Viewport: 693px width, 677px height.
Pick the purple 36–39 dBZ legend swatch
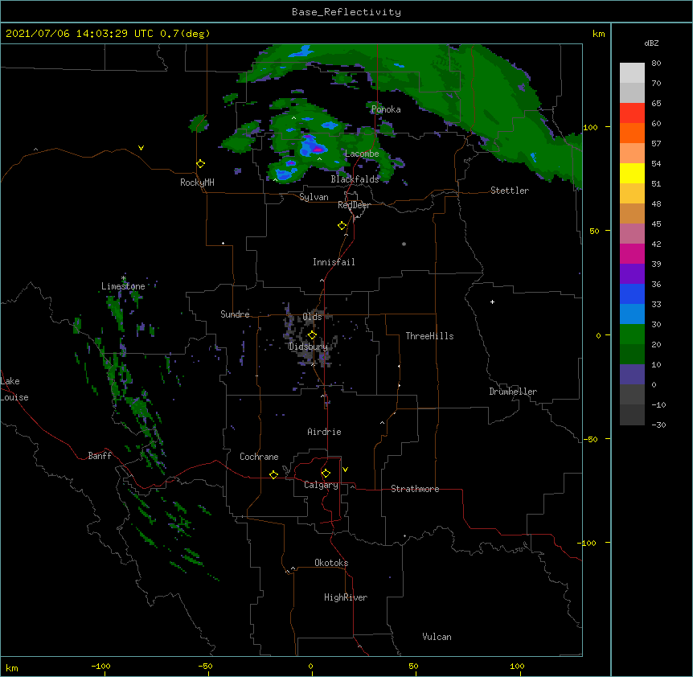pos(632,273)
